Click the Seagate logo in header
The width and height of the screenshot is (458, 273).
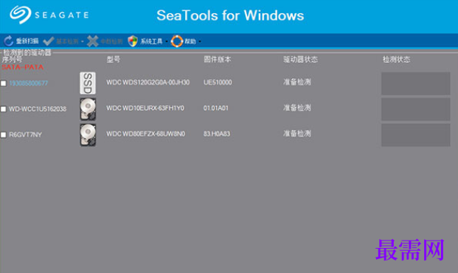49,15
